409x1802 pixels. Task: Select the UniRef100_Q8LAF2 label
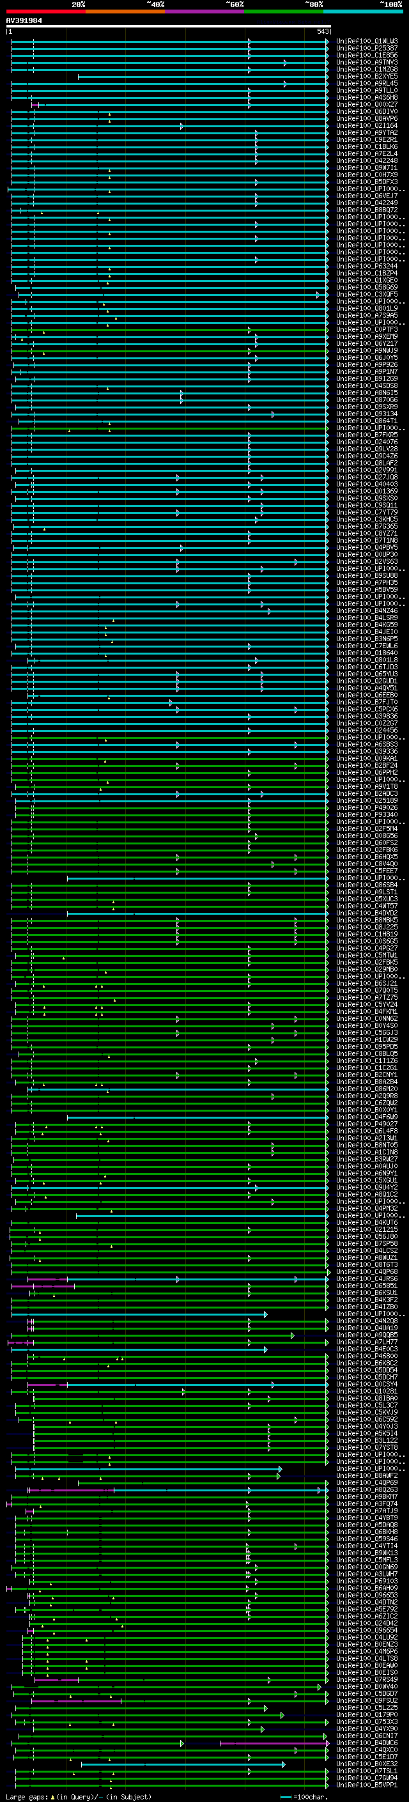coord(366,463)
